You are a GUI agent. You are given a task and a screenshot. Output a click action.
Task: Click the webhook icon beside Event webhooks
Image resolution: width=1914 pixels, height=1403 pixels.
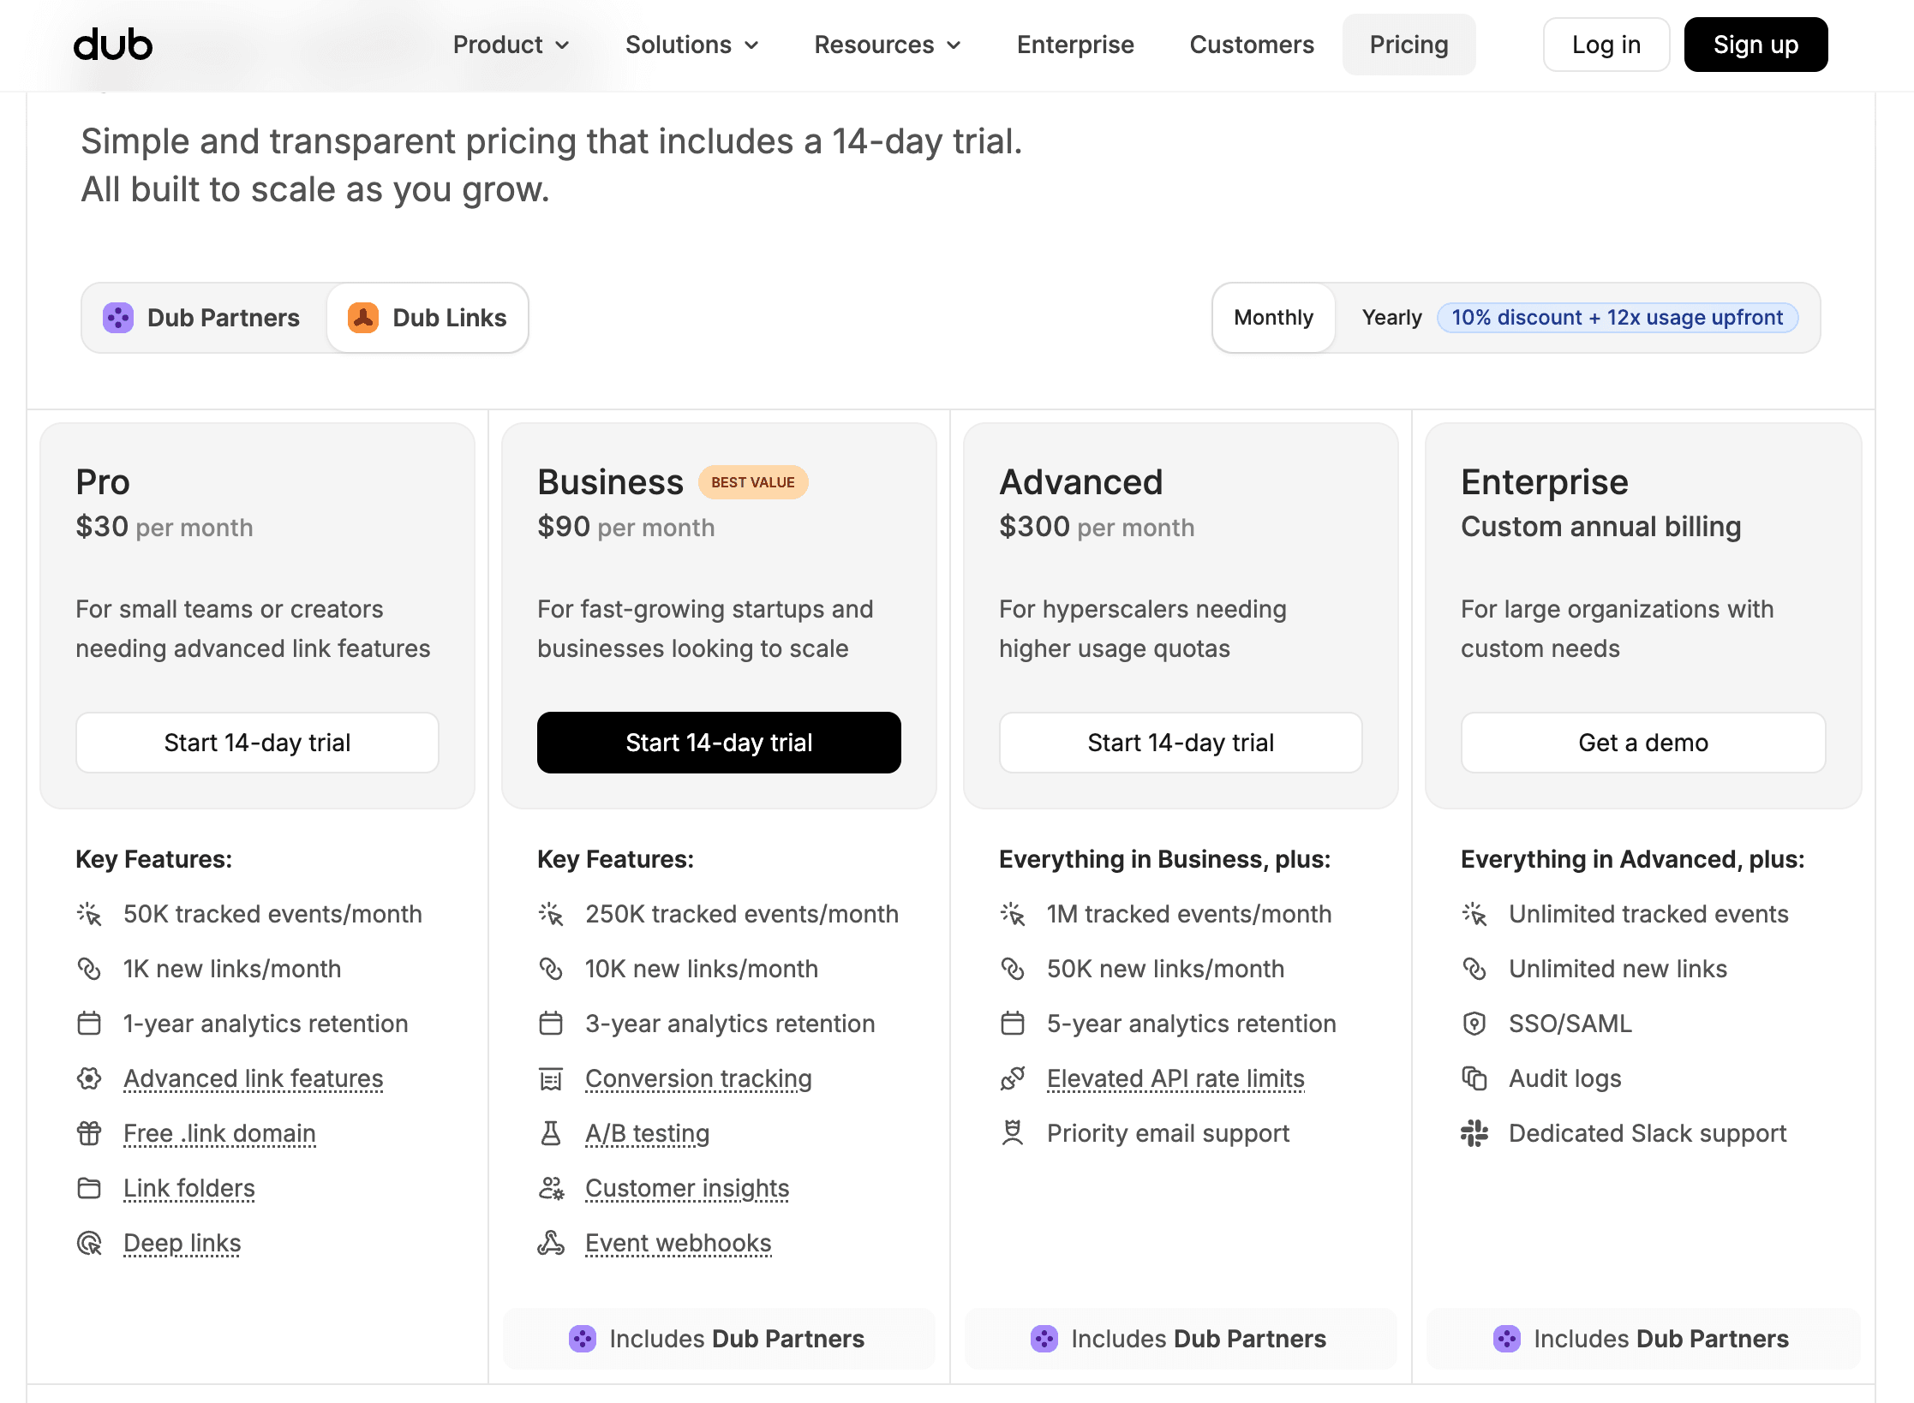point(551,1243)
